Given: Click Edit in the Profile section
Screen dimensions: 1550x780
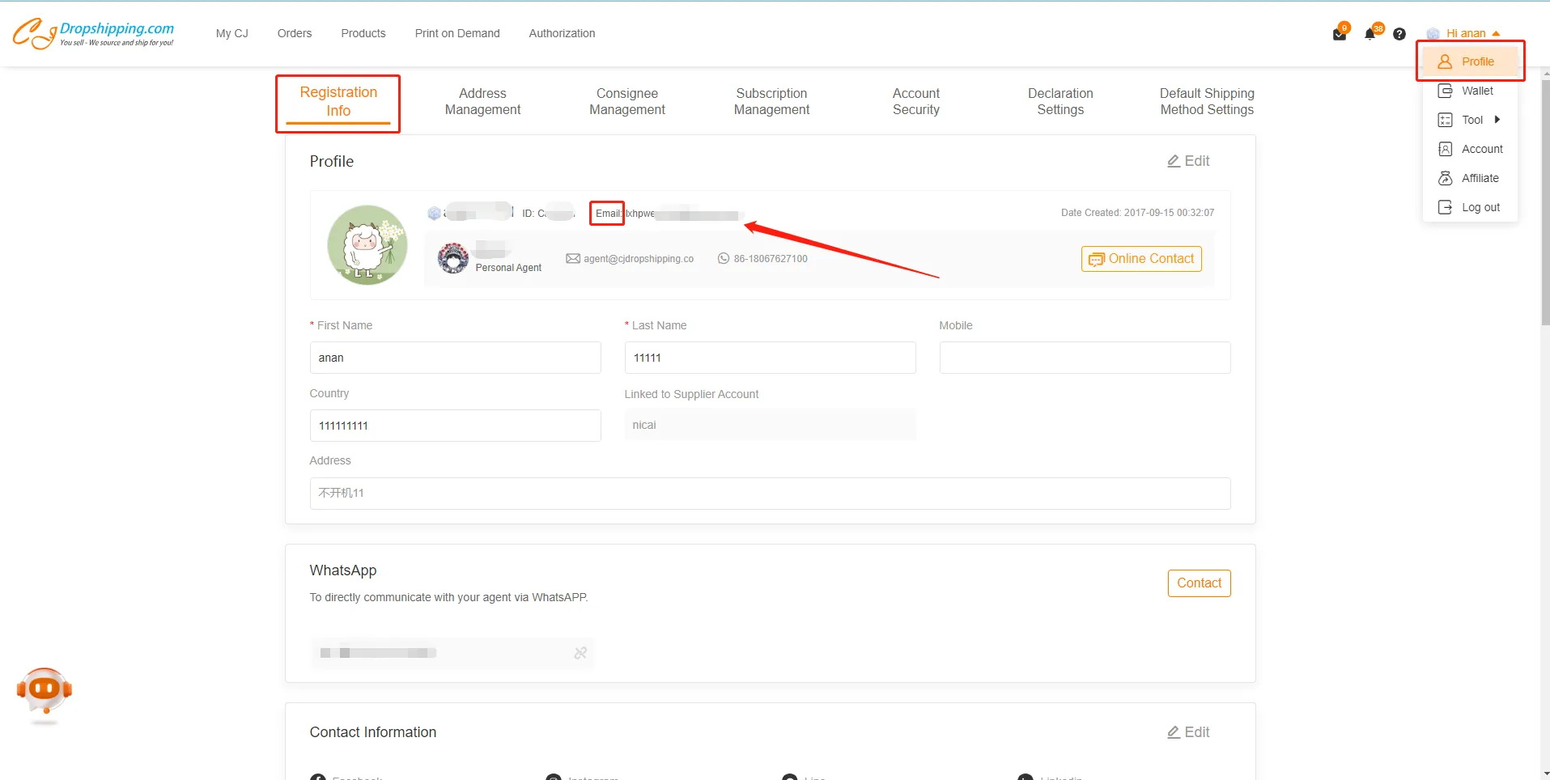Looking at the screenshot, I should click(x=1188, y=161).
